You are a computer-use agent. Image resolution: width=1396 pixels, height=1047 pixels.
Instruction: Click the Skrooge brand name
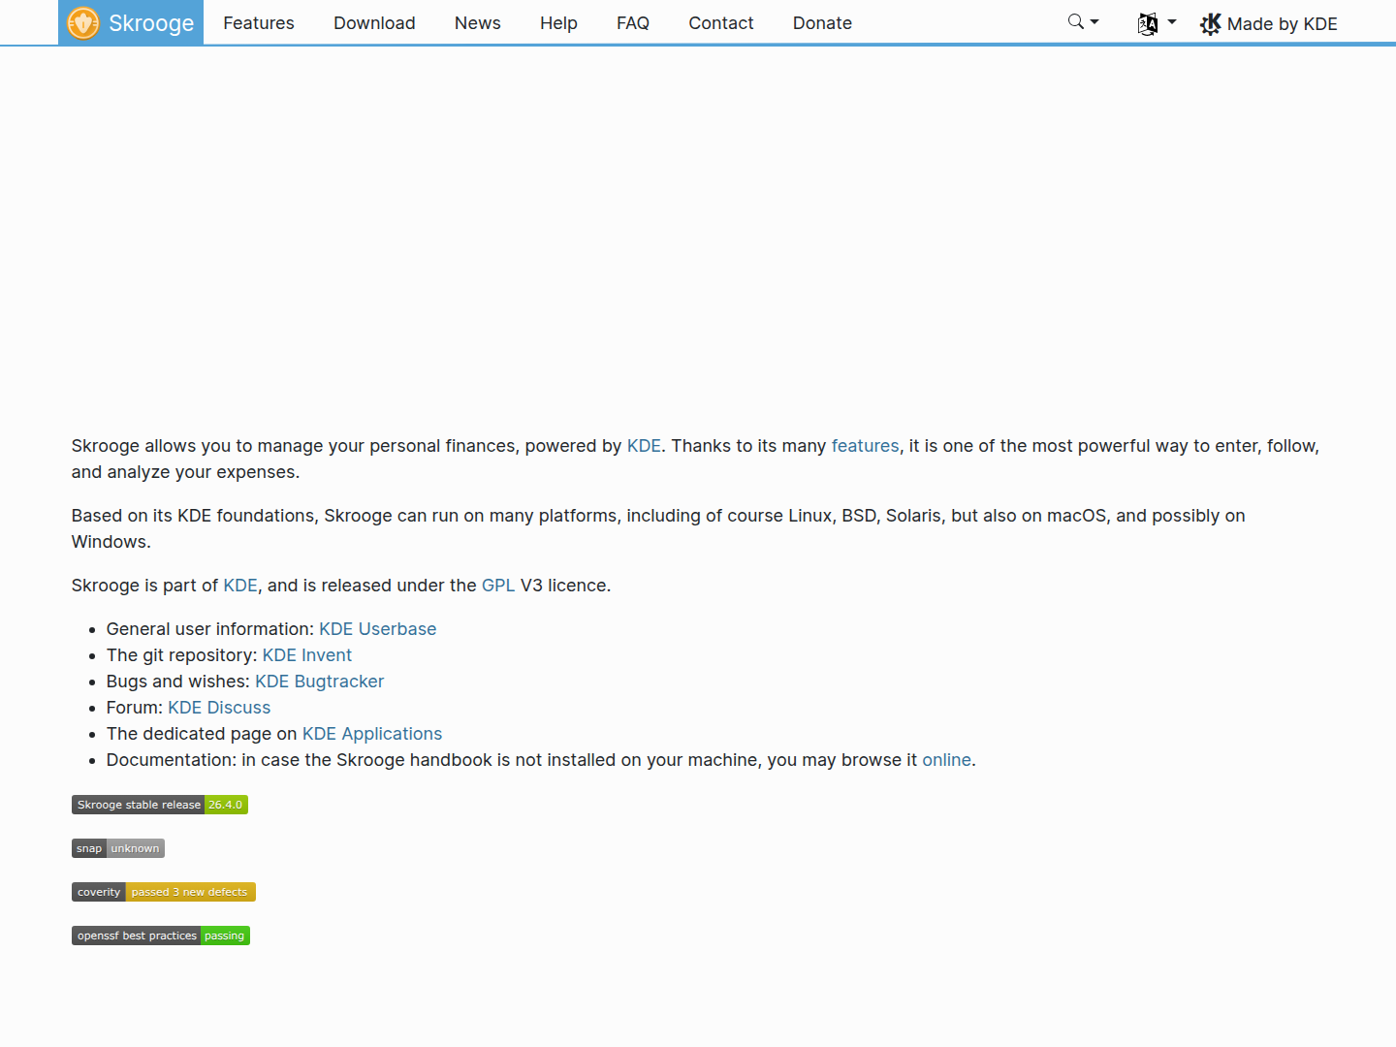pyautogui.click(x=151, y=23)
